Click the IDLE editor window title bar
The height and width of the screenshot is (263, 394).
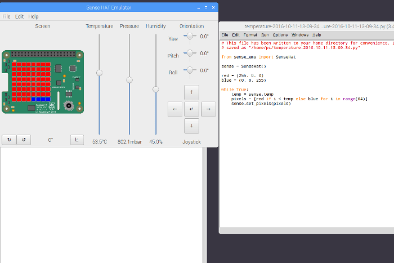pos(307,26)
